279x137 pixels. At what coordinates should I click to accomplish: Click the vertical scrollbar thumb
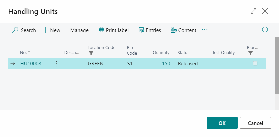(277, 65)
